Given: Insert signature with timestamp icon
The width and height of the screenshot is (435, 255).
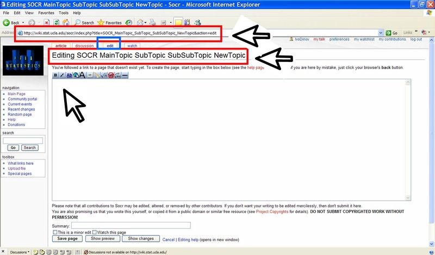Looking at the screenshot, I should tap(118, 75).
